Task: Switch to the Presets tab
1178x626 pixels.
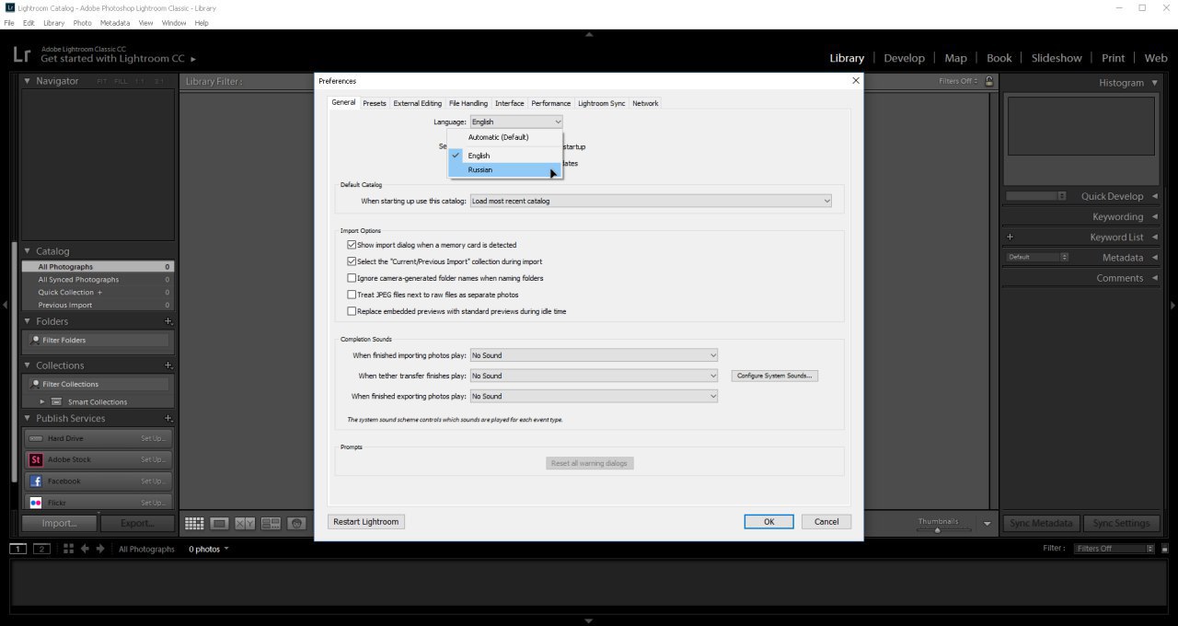Action: (x=375, y=103)
